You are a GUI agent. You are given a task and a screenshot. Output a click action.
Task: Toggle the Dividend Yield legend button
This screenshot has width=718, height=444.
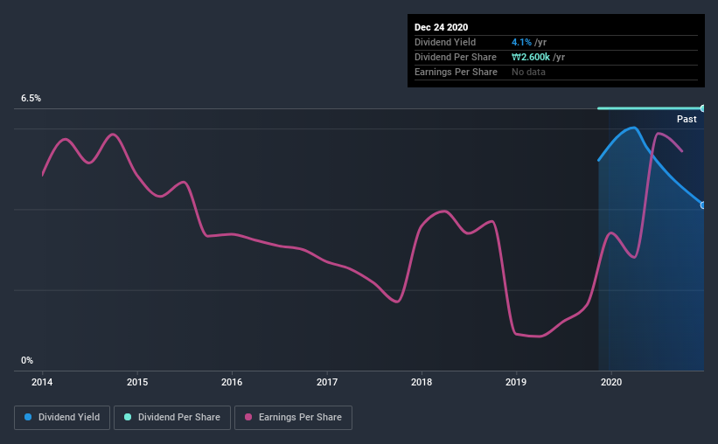tap(62, 418)
